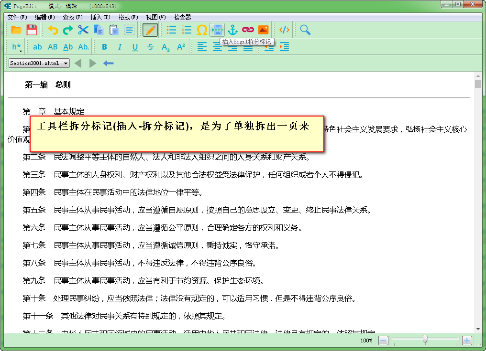Zoom out with the minus button
The image size is (486, 351).
coord(384,340)
